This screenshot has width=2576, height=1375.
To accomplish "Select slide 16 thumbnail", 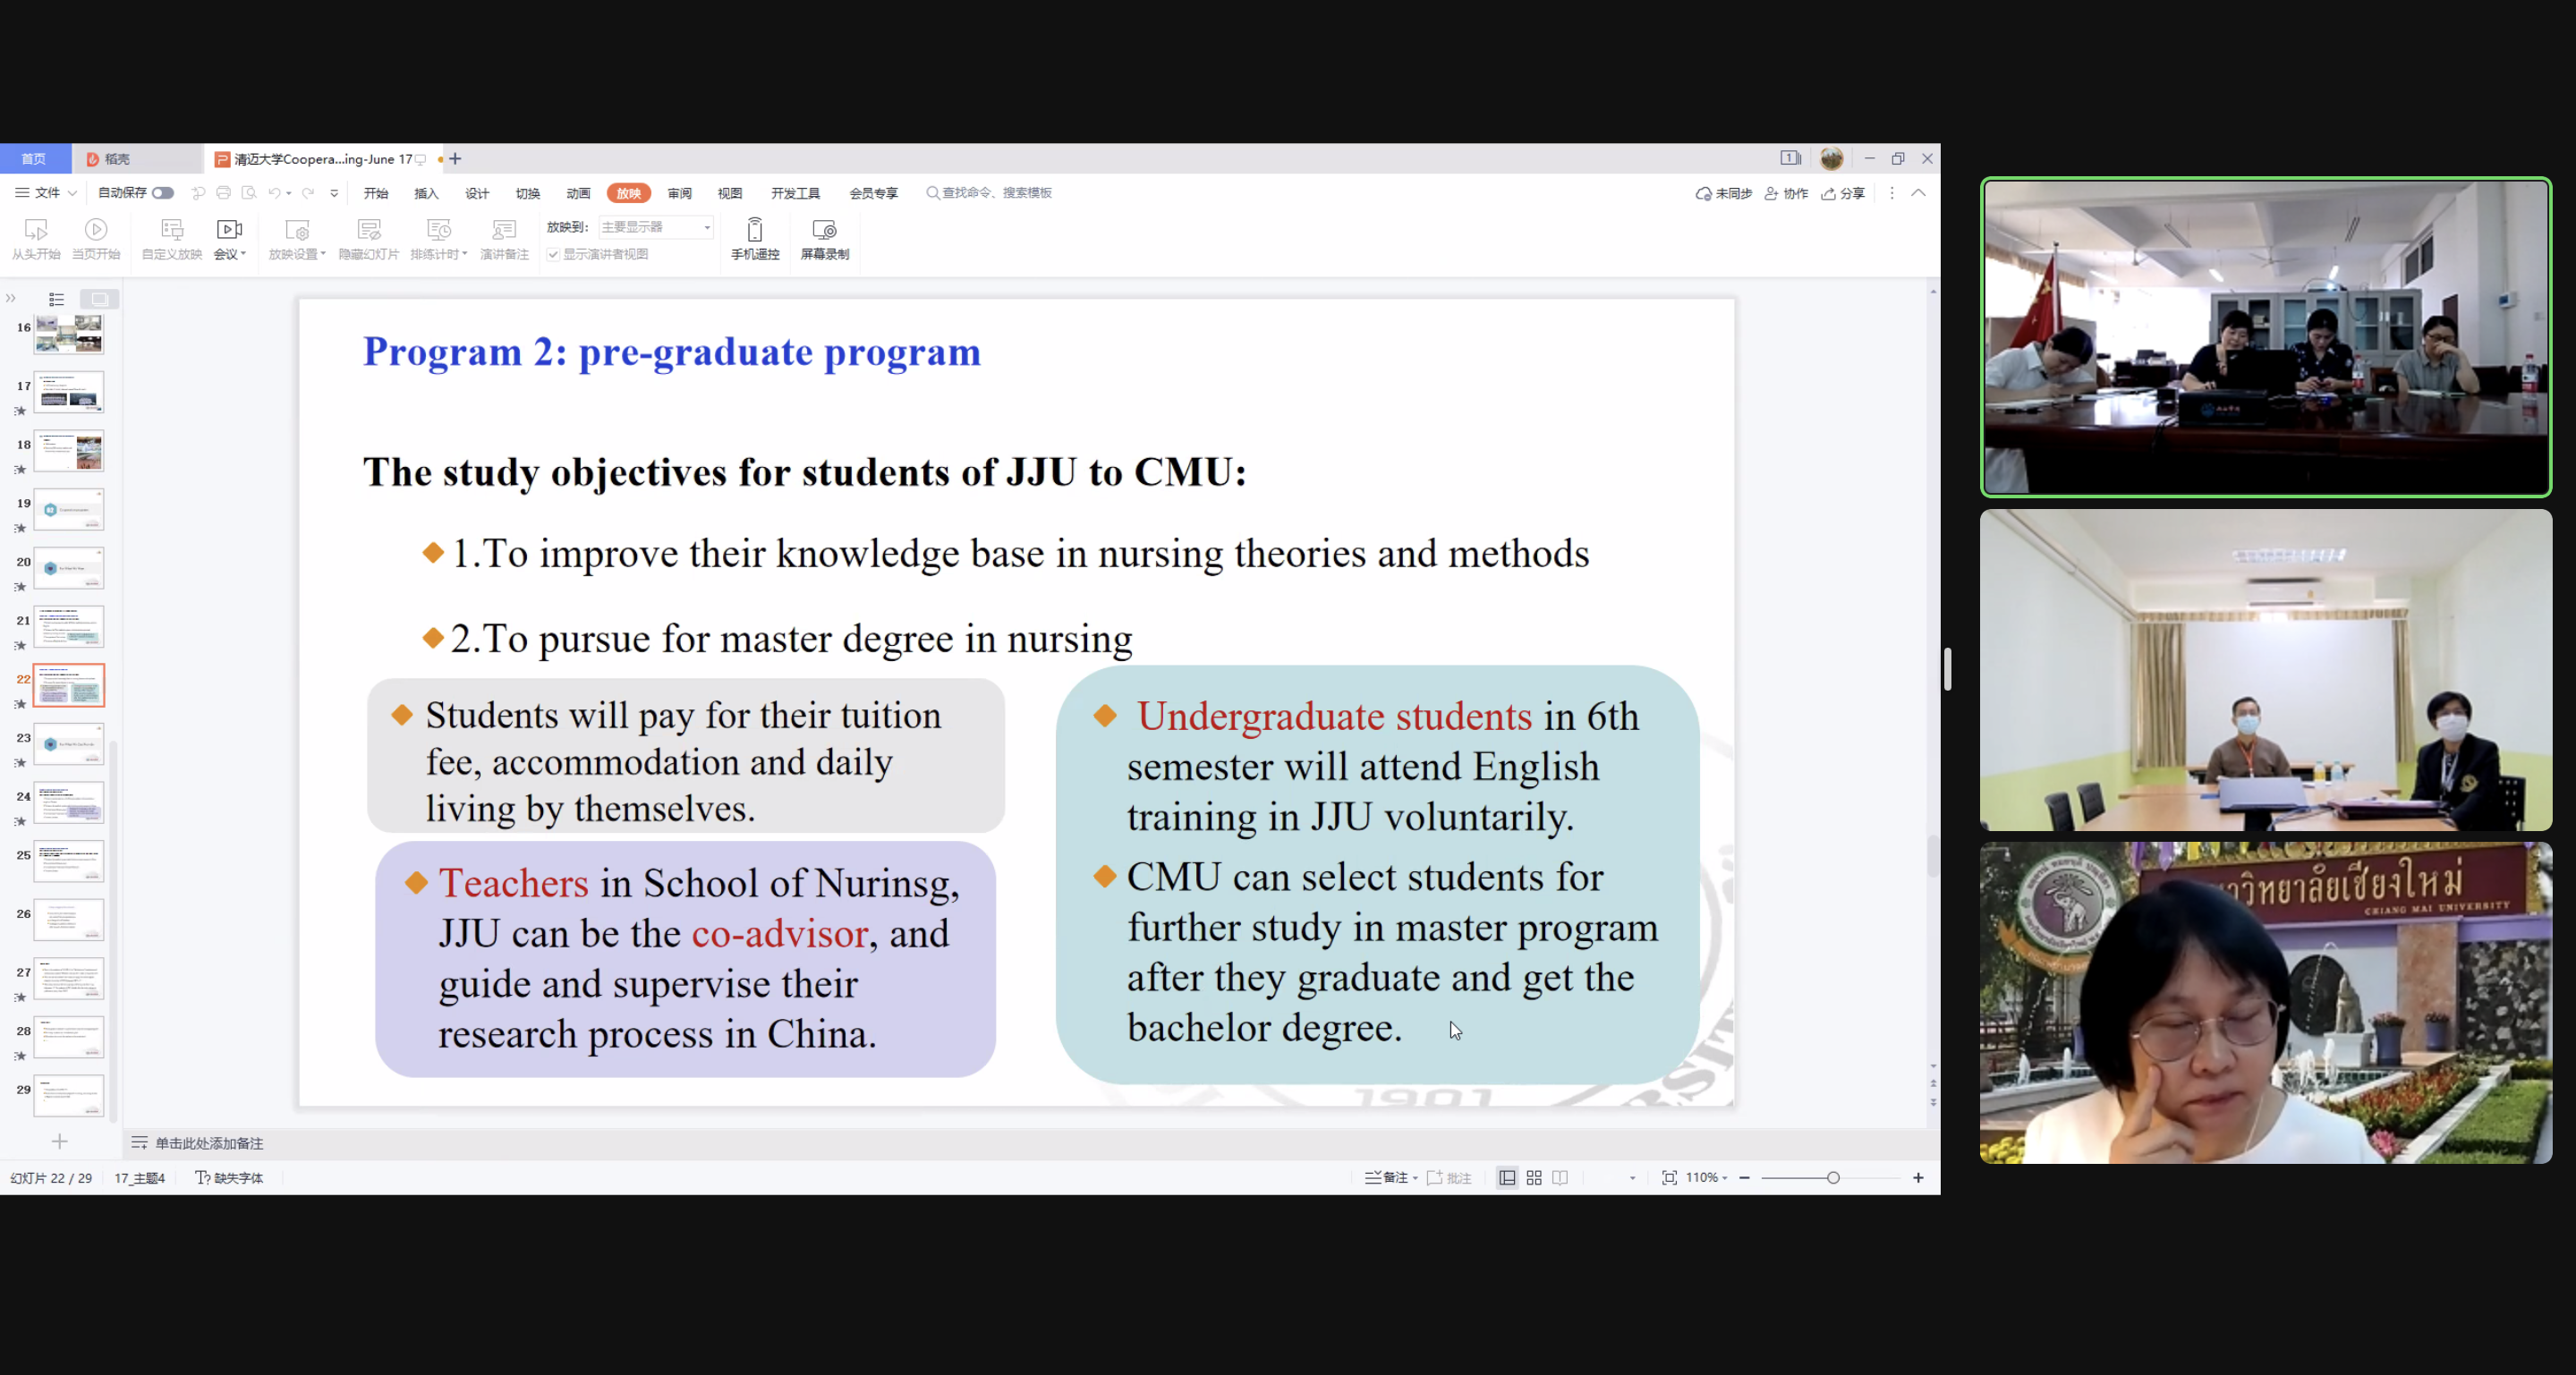I will [x=69, y=334].
